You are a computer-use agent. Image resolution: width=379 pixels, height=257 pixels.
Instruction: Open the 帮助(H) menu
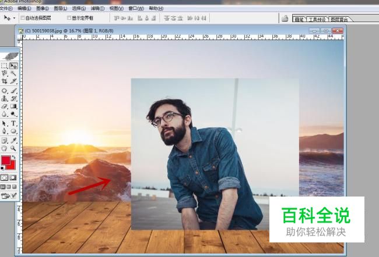click(x=156, y=9)
